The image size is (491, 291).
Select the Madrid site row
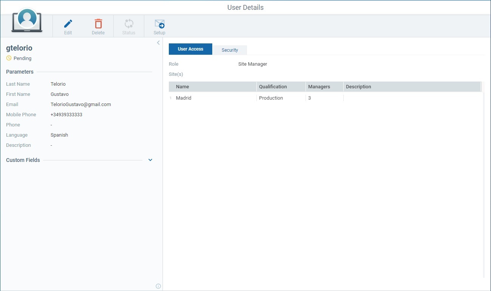coord(184,98)
